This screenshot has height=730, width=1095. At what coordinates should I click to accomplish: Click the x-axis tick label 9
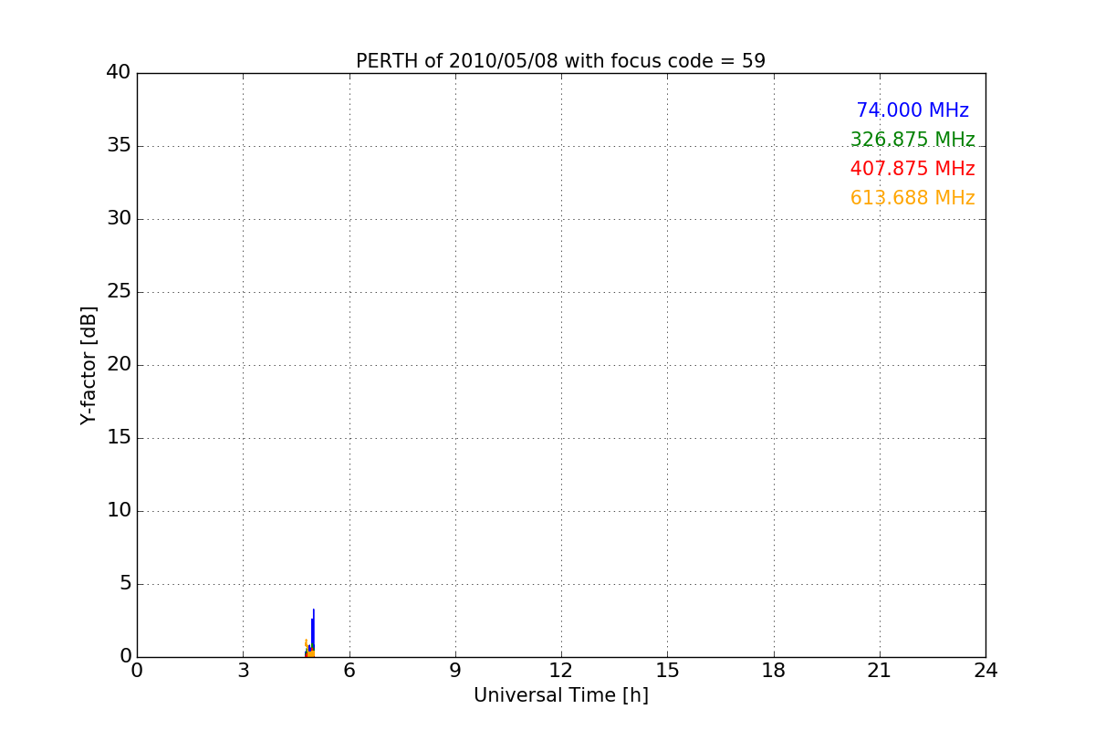(x=455, y=671)
